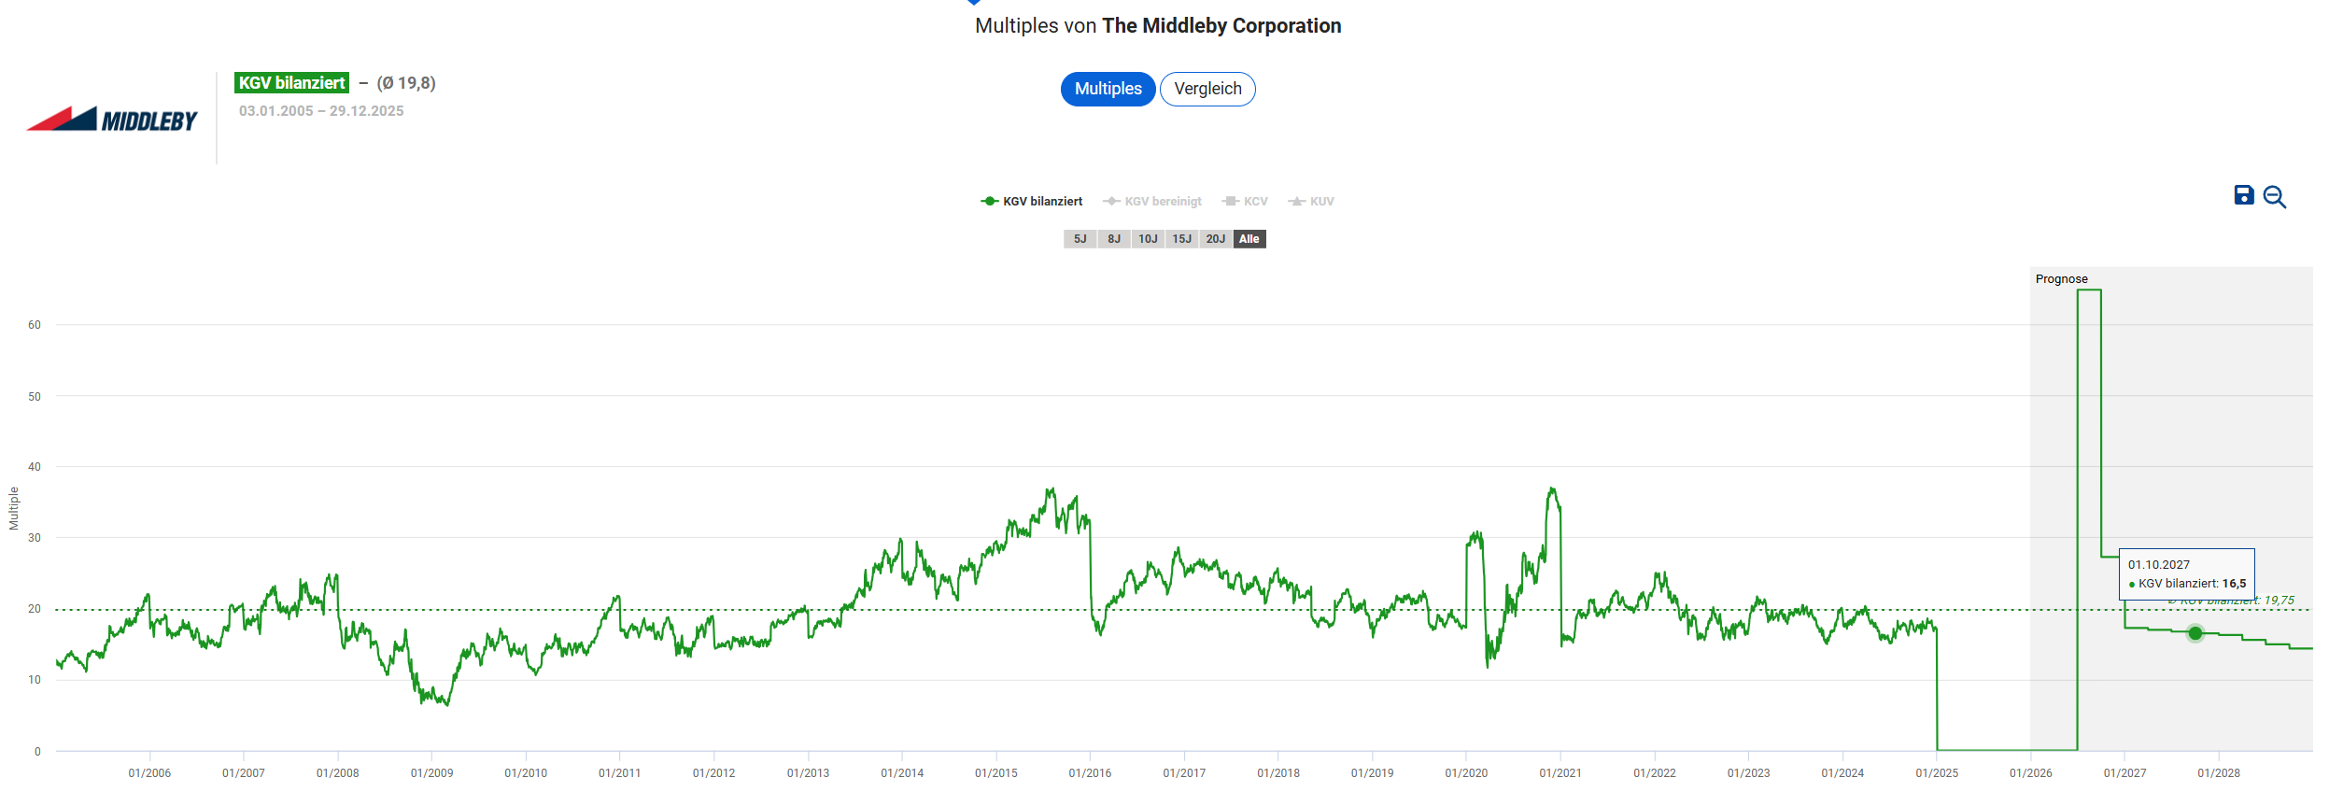The image size is (2329, 792).
Task: Click the Middleby company logo
Action: [x=112, y=119]
